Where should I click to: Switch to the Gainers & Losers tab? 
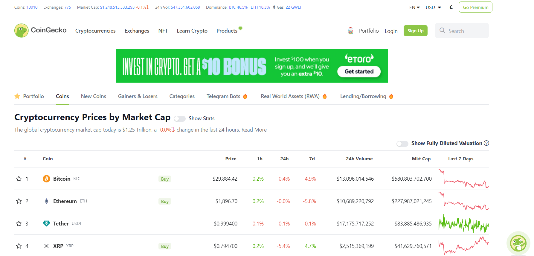pos(138,96)
